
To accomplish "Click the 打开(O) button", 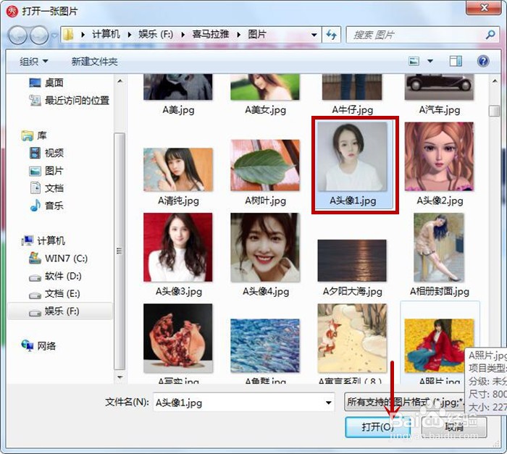I will click(x=377, y=427).
